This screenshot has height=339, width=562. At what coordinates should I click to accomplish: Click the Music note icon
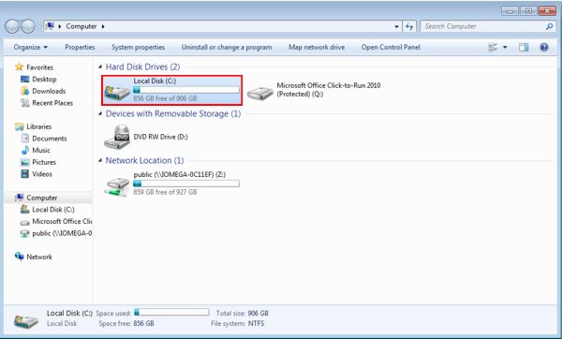pos(24,150)
